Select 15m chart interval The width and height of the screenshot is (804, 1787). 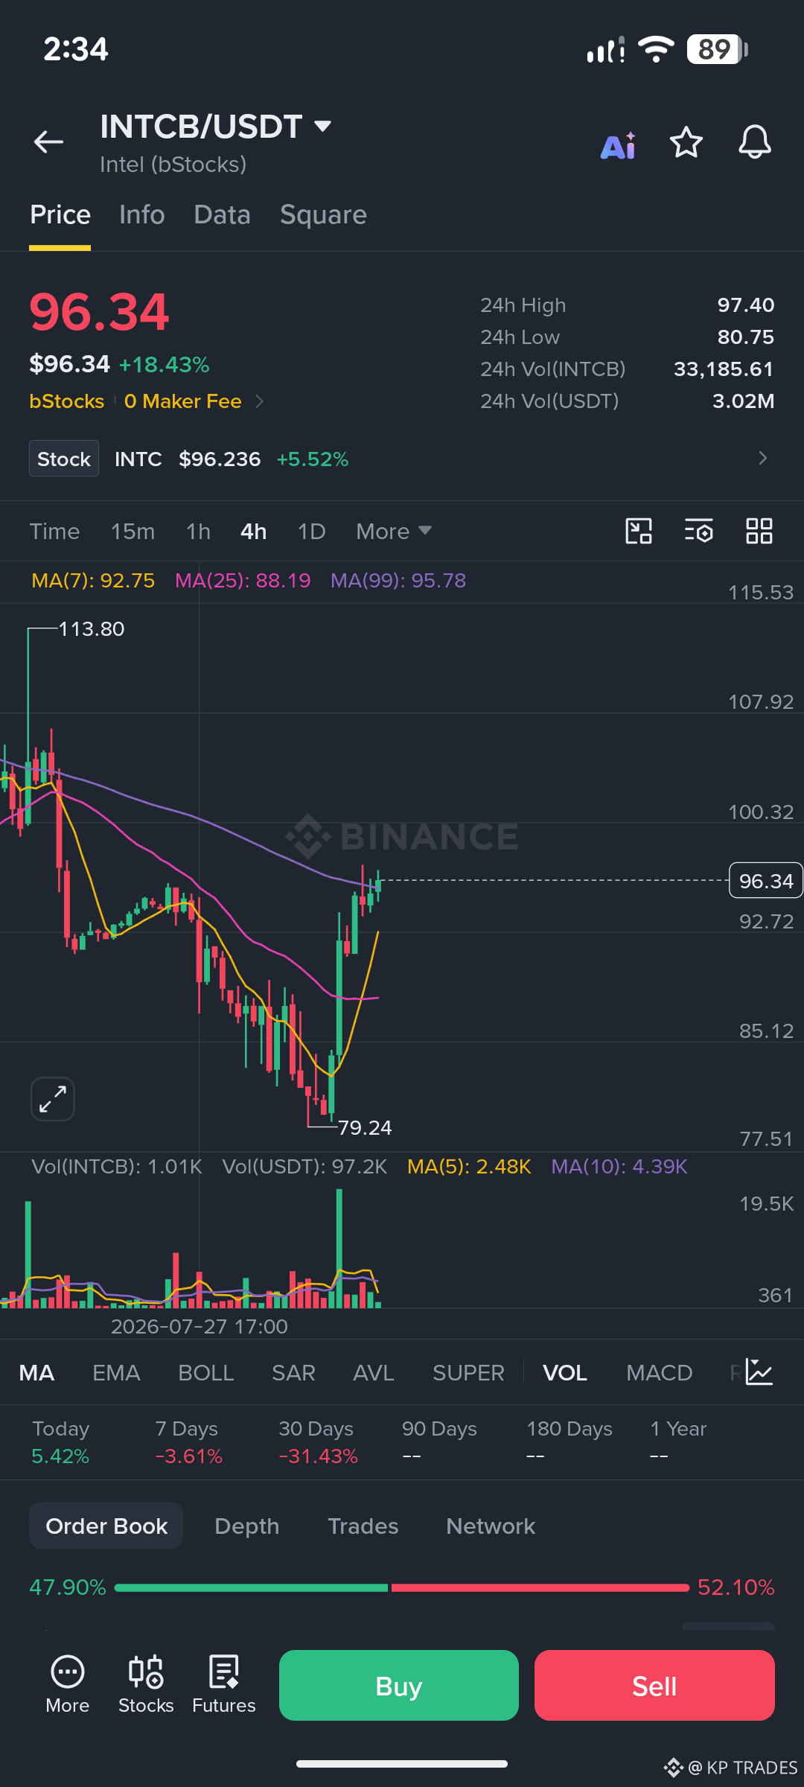(x=133, y=532)
